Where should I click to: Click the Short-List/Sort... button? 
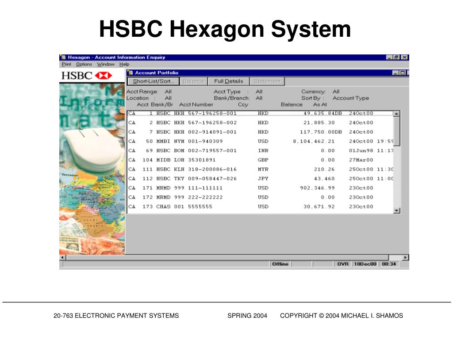tap(154, 81)
